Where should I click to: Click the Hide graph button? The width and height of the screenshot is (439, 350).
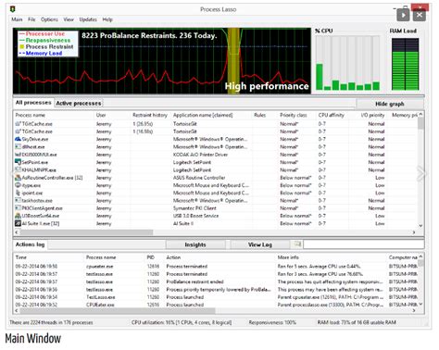click(390, 104)
